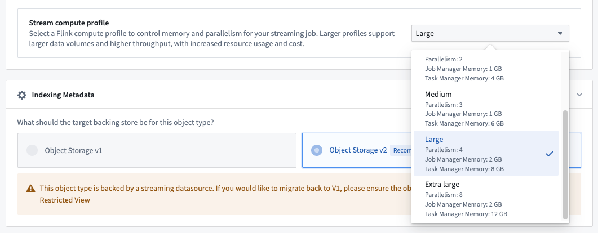The width and height of the screenshot is (598, 233).
Task: Choose the Medium compute profile option
Action: (485, 109)
